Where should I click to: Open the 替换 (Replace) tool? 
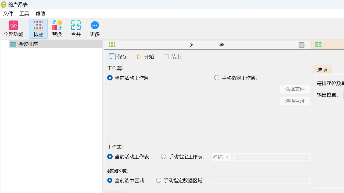57,28
